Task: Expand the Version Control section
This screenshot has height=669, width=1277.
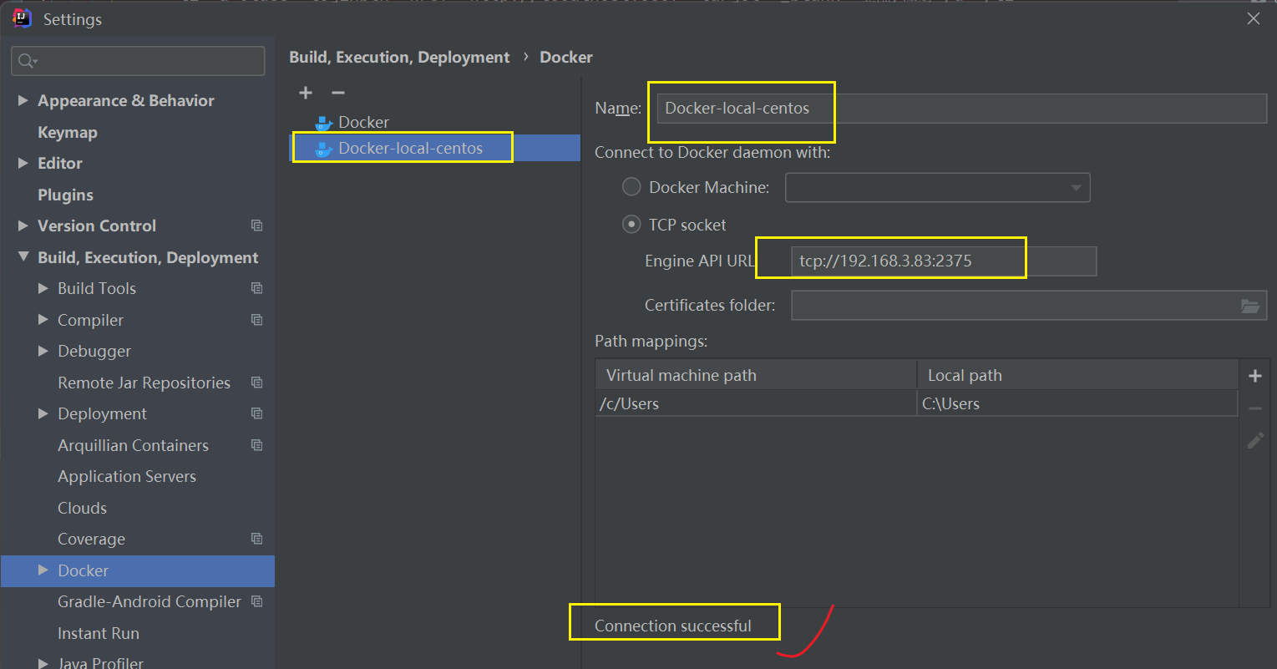Action: point(23,226)
